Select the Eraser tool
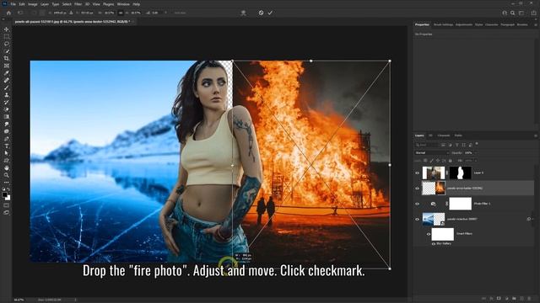This screenshot has width=540, height=303. 6,109
